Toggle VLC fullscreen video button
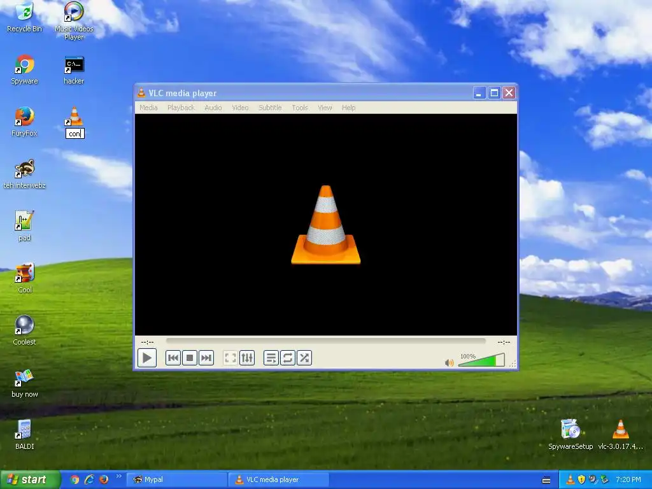652x489 pixels. (x=230, y=358)
